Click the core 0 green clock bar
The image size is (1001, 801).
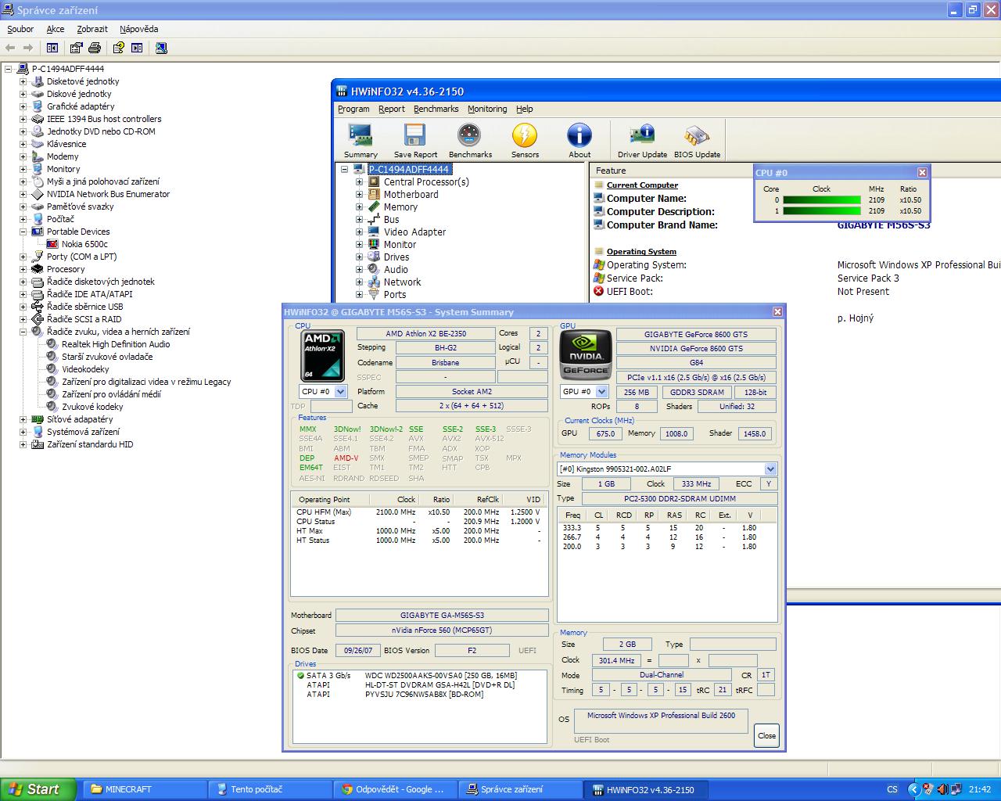(821, 200)
